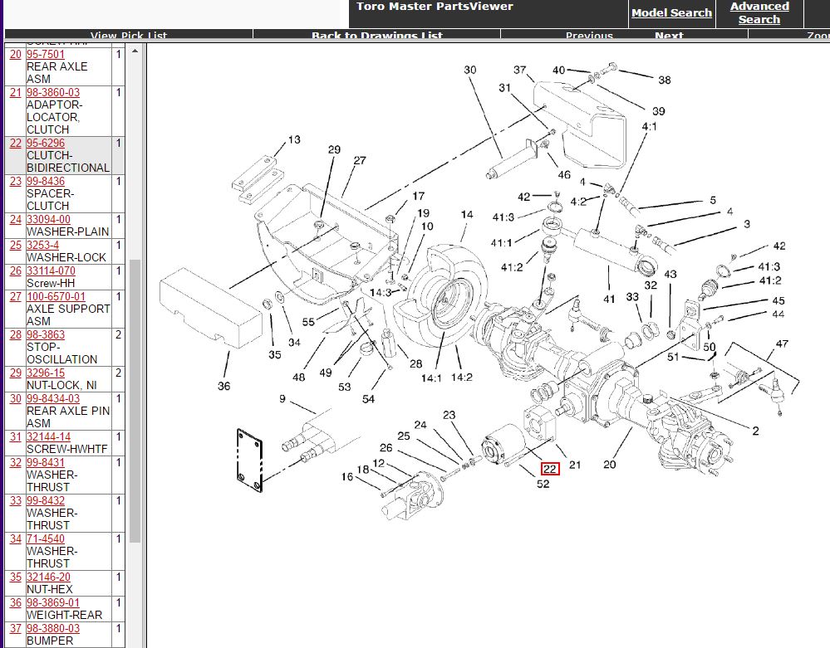The image size is (830, 648).
Task: Click callout 13 in the diagram
Action: point(294,139)
